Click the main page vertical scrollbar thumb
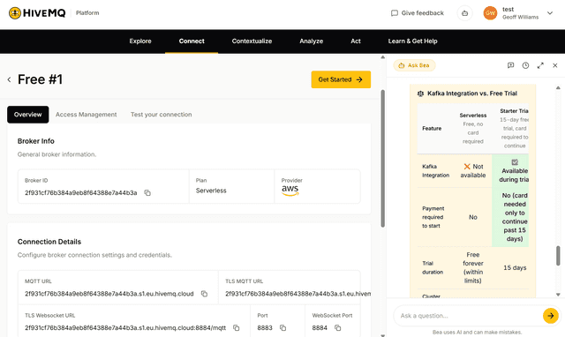Image resolution: width=565 pixels, height=337 pixels. 382,159
